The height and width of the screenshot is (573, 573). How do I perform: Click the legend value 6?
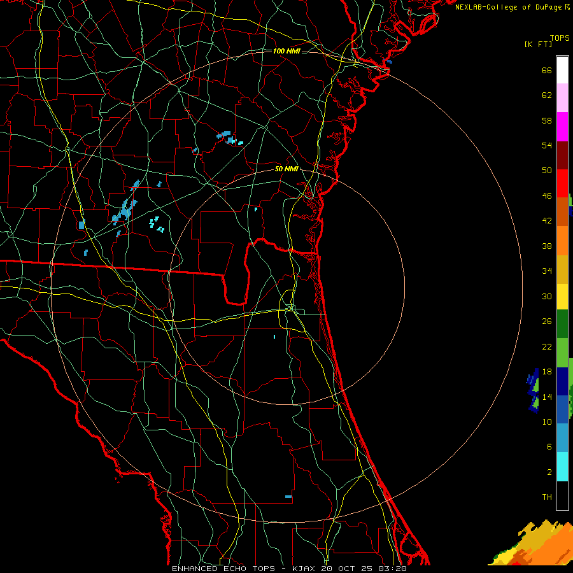[549, 446]
